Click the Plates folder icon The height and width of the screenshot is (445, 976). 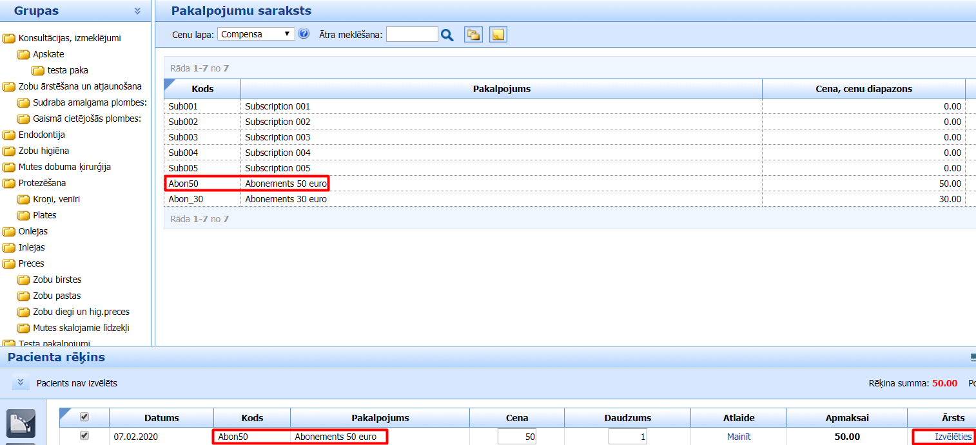[x=23, y=216]
